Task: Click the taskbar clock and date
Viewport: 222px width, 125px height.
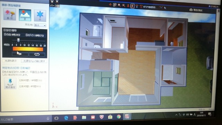Action: pyautogui.click(x=201, y=114)
